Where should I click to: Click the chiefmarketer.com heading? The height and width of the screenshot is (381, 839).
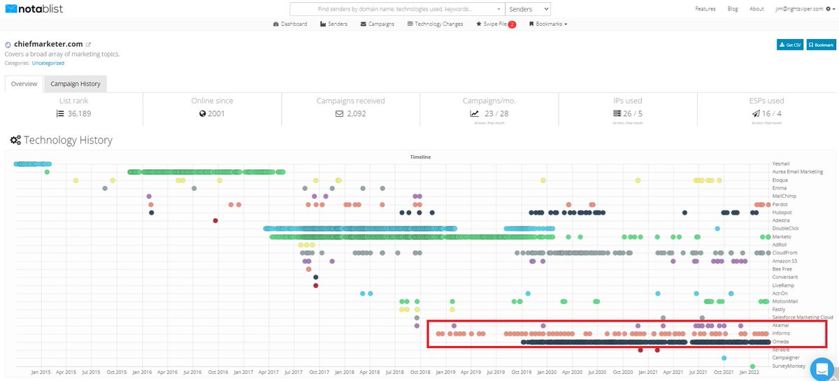[x=48, y=43]
